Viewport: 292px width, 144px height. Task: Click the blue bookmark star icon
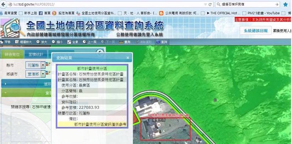pyautogui.click(x=286, y=5)
